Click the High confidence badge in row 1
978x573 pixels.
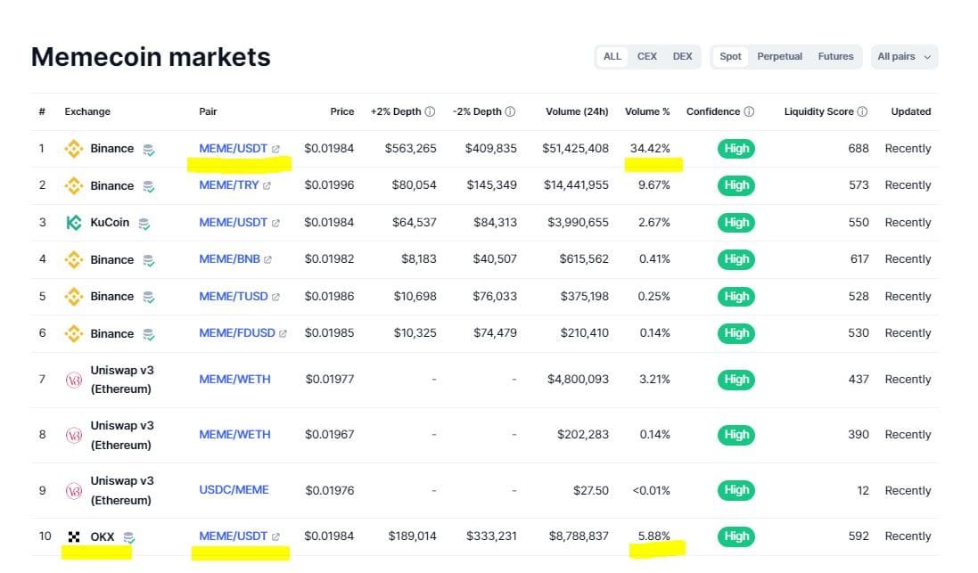coord(736,148)
